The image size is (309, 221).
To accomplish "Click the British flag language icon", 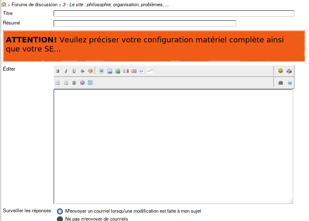I will 134,71.
